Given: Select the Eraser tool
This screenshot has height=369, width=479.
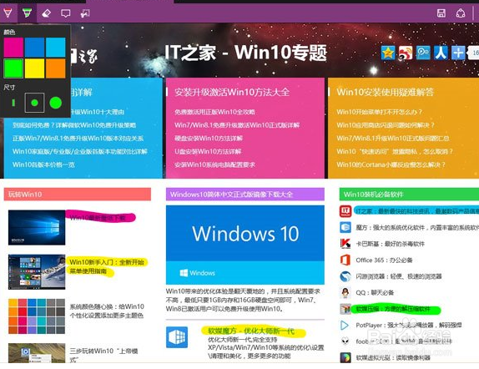Looking at the screenshot, I should tap(46, 13).
